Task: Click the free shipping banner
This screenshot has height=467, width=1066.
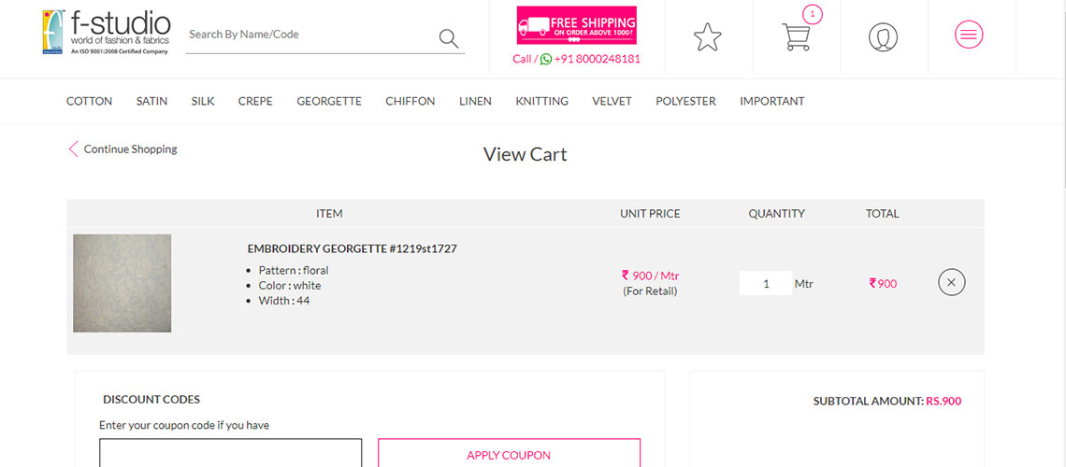Action: (x=577, y=25)
